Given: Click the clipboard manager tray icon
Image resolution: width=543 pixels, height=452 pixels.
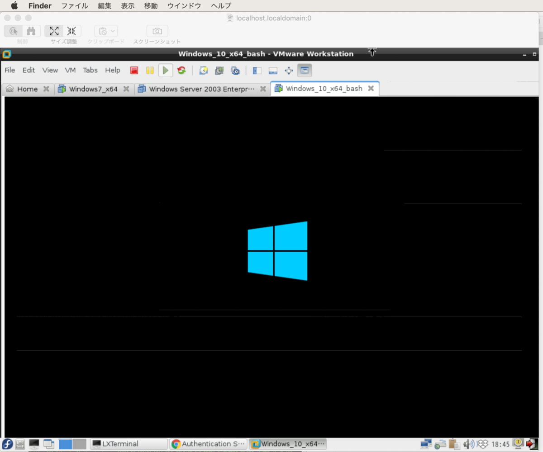Looking at the screenshot, I should tap(455, 444).
